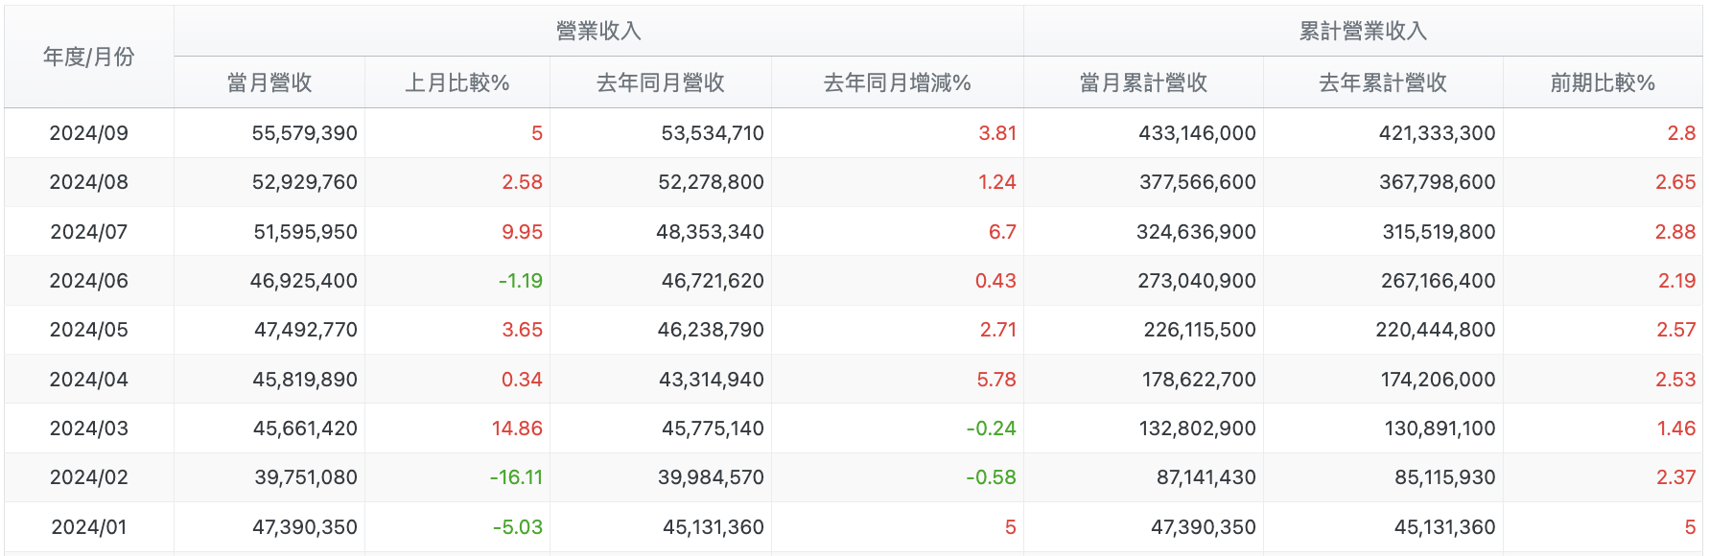Select the 2024/05 row label
The width and height of the screenshot is (1709, 556).
point(88,330)
